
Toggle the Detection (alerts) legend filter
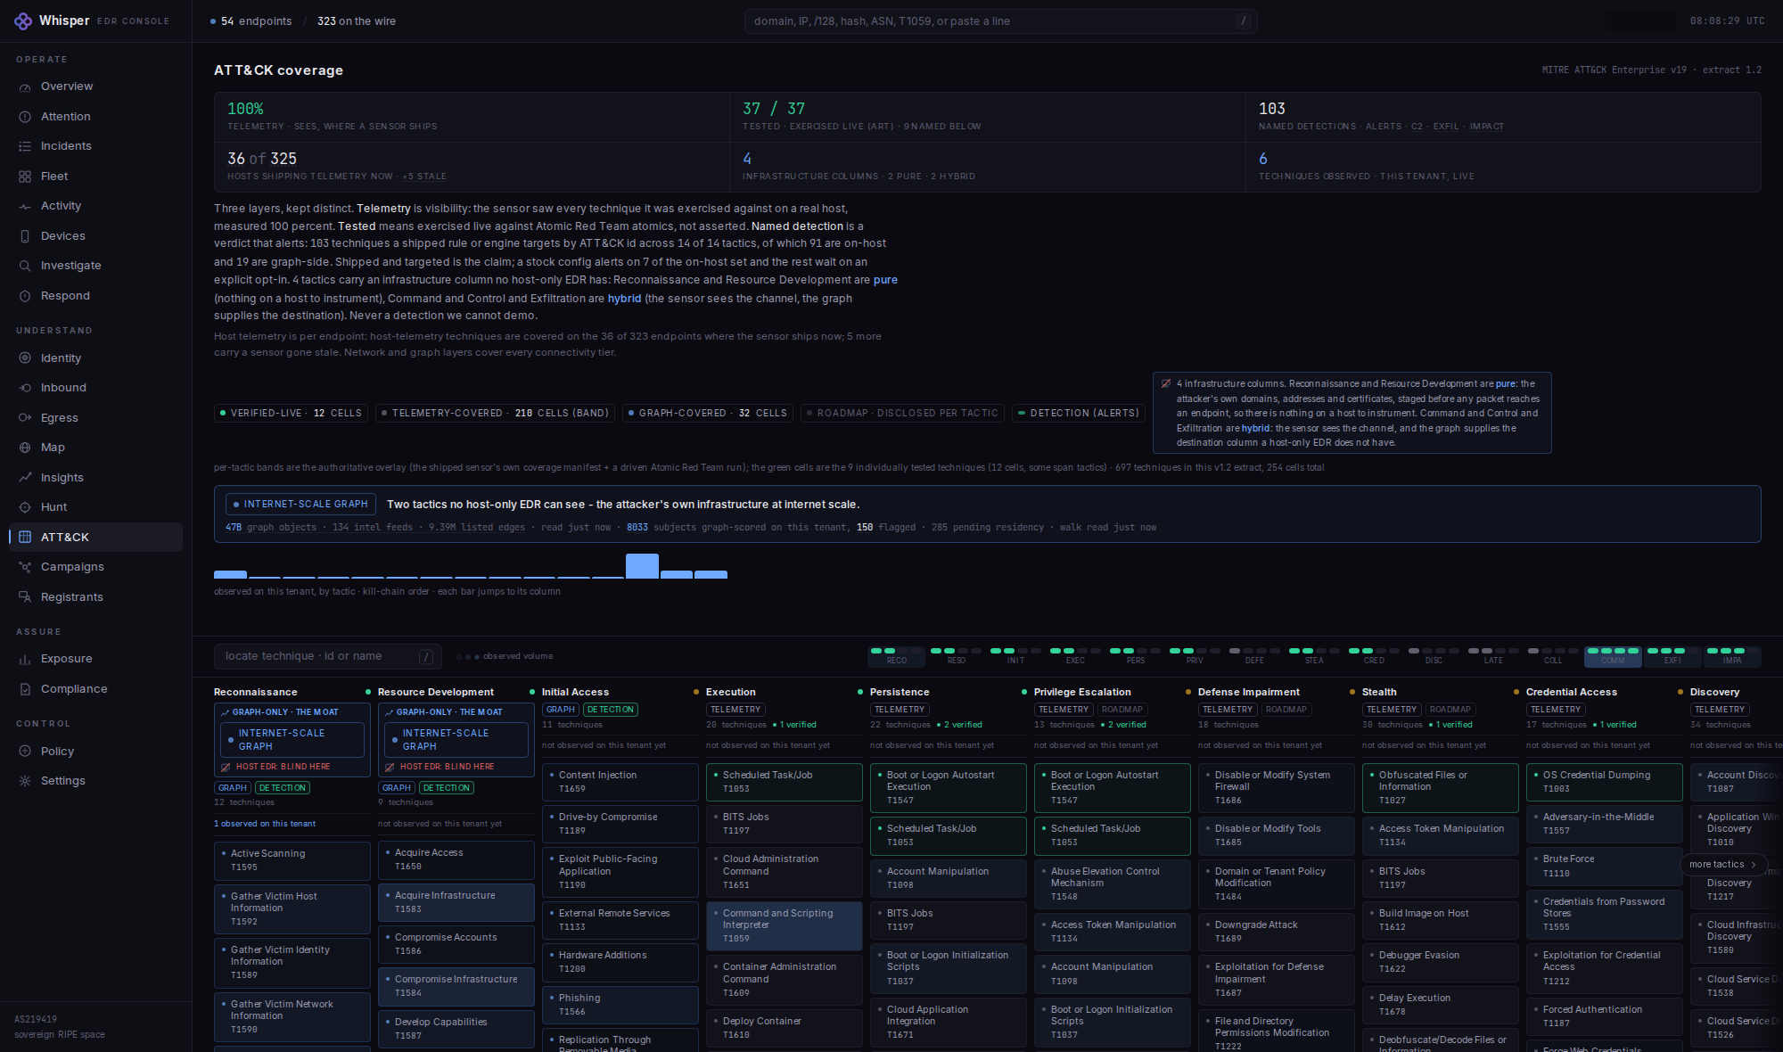(1079, 414)
